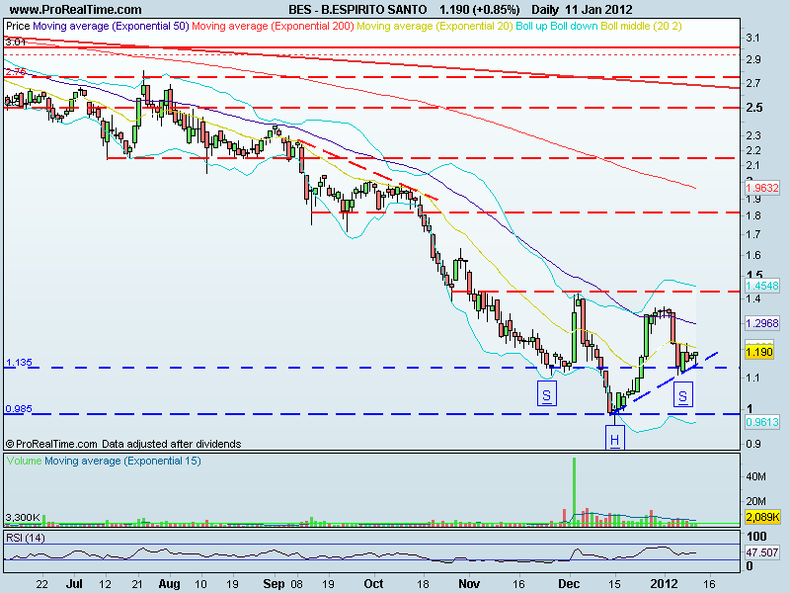Click the 47.507 RSI value tag

(762, 552)
